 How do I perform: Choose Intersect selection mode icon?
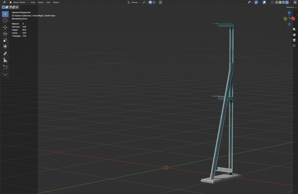pyautogui.click(x=17, y=7)
